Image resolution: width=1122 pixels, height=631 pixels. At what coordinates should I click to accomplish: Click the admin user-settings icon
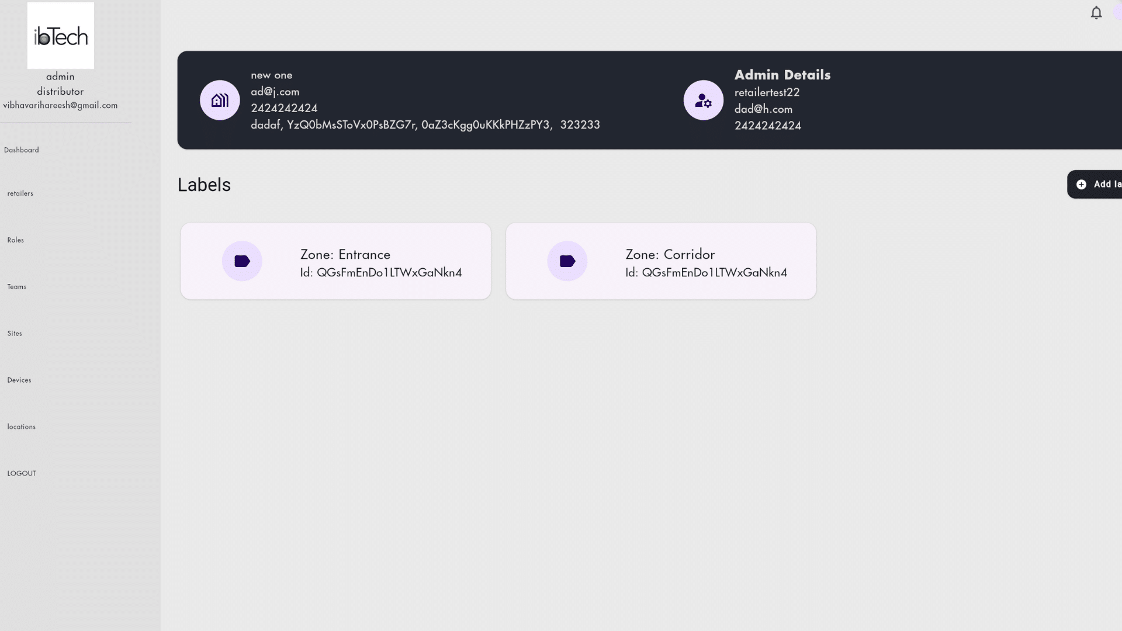704,100
